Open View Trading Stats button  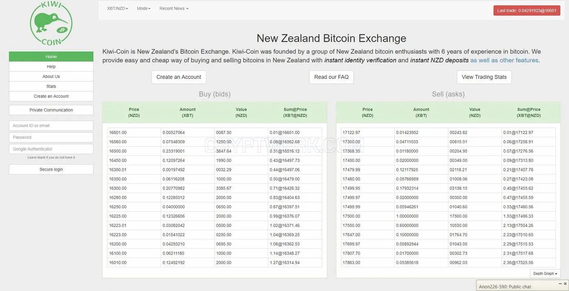click(x=484, y=77)
